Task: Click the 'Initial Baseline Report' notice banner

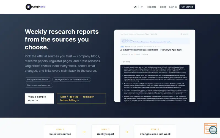Action: click(155, 41)
